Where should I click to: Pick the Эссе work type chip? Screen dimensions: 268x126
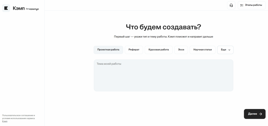pos(181,50)
